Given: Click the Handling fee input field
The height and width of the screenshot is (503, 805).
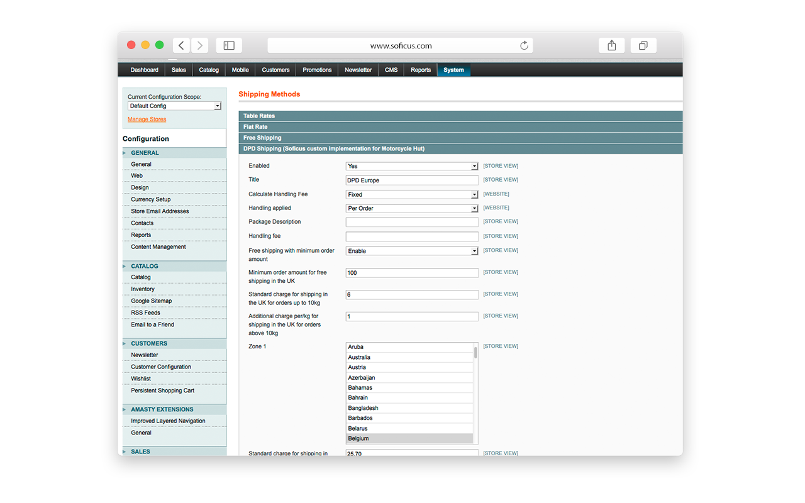Looking at the screenshot, I should tap(412, 236).
